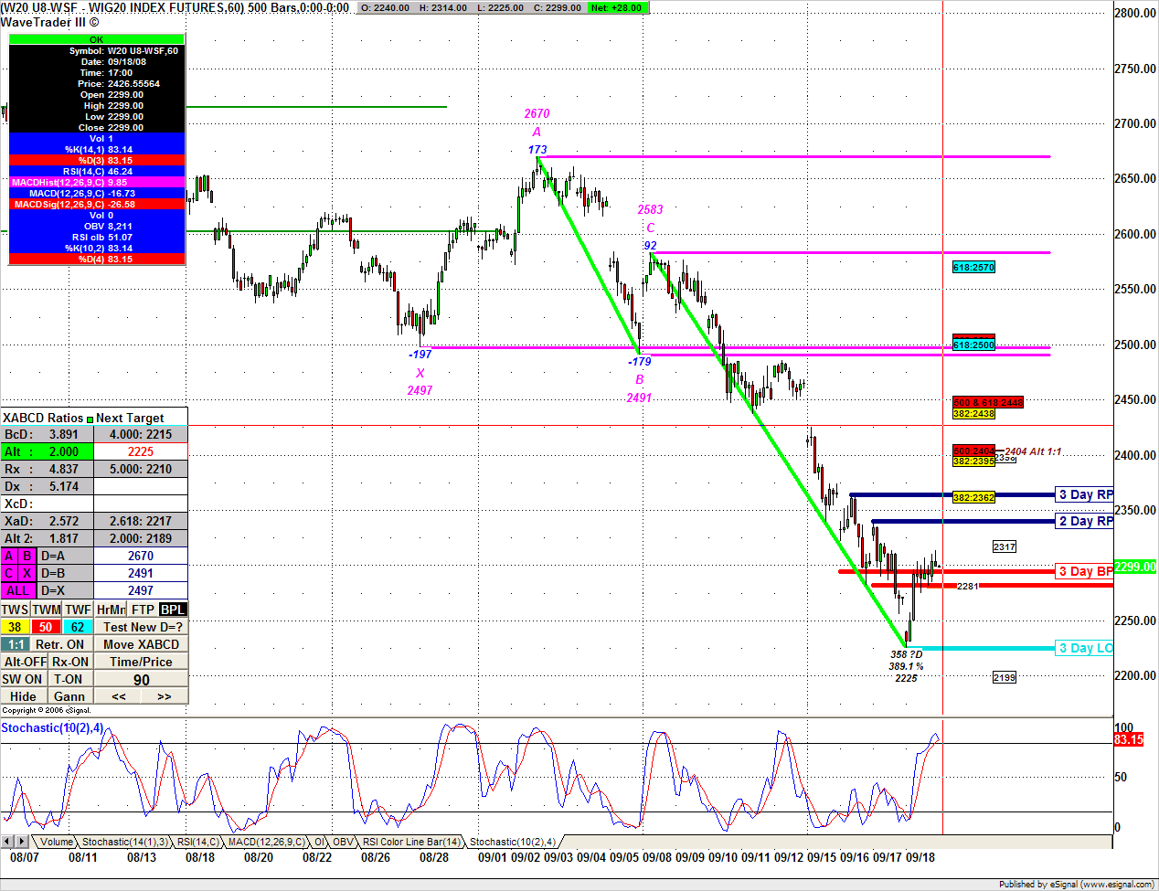Select the magenta X point button
The image size is (1159, 891).
[27, 573]
